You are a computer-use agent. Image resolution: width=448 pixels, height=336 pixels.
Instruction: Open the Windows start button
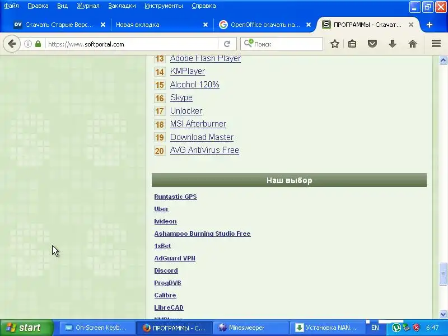coord(26,328)
